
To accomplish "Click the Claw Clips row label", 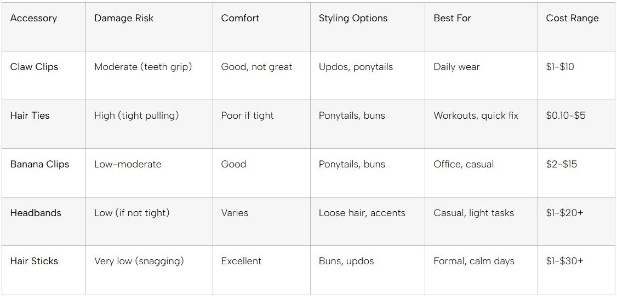I will click(x=34, y=67).
